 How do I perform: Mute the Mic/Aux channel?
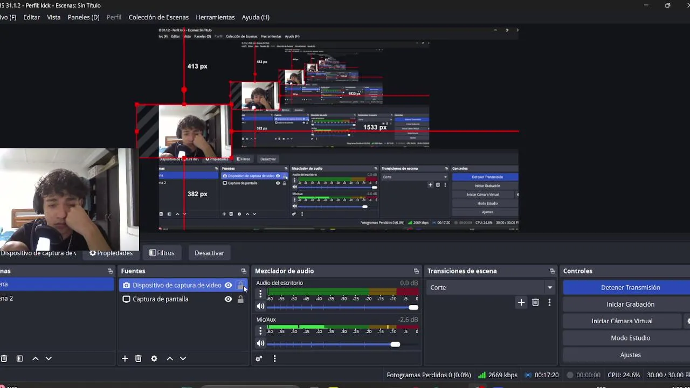pyautogui.click(x=260, y=343)
